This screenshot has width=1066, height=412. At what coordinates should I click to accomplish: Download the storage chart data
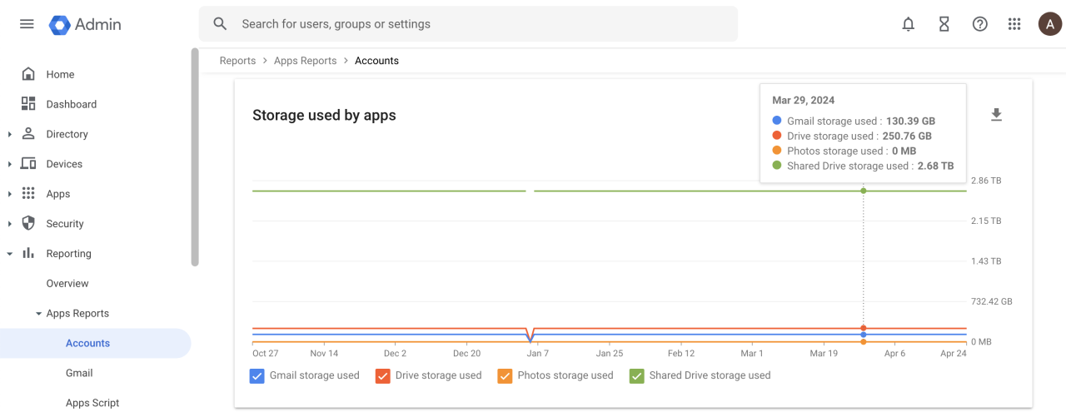tap(996, 115)
